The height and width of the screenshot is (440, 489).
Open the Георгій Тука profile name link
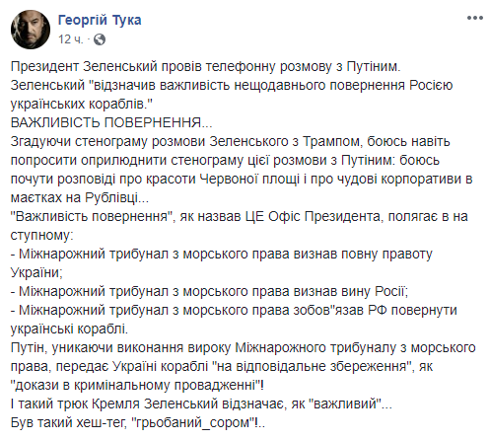pyautogui.click(x=100, y=20)
